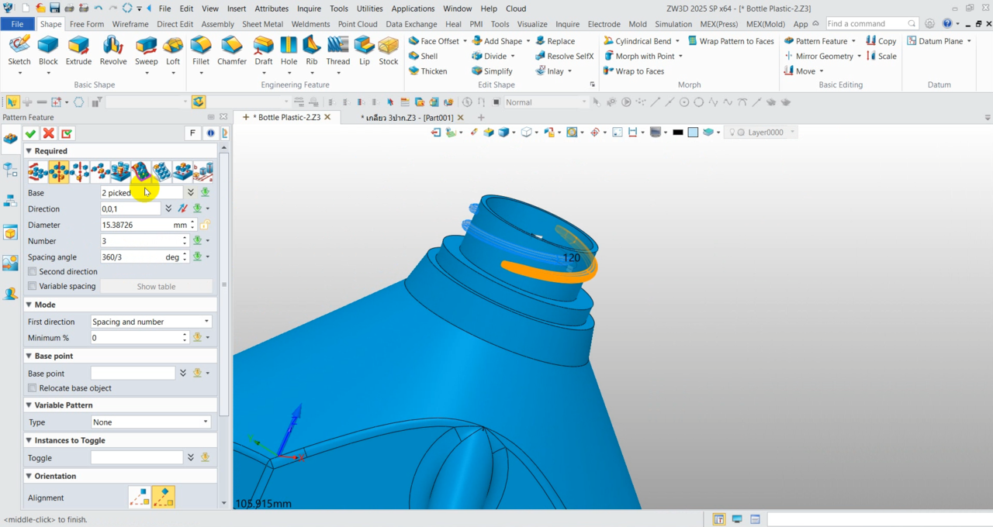
Task: Open the Variable Pattern Type dropdown
Action: [x=151, y=422]
